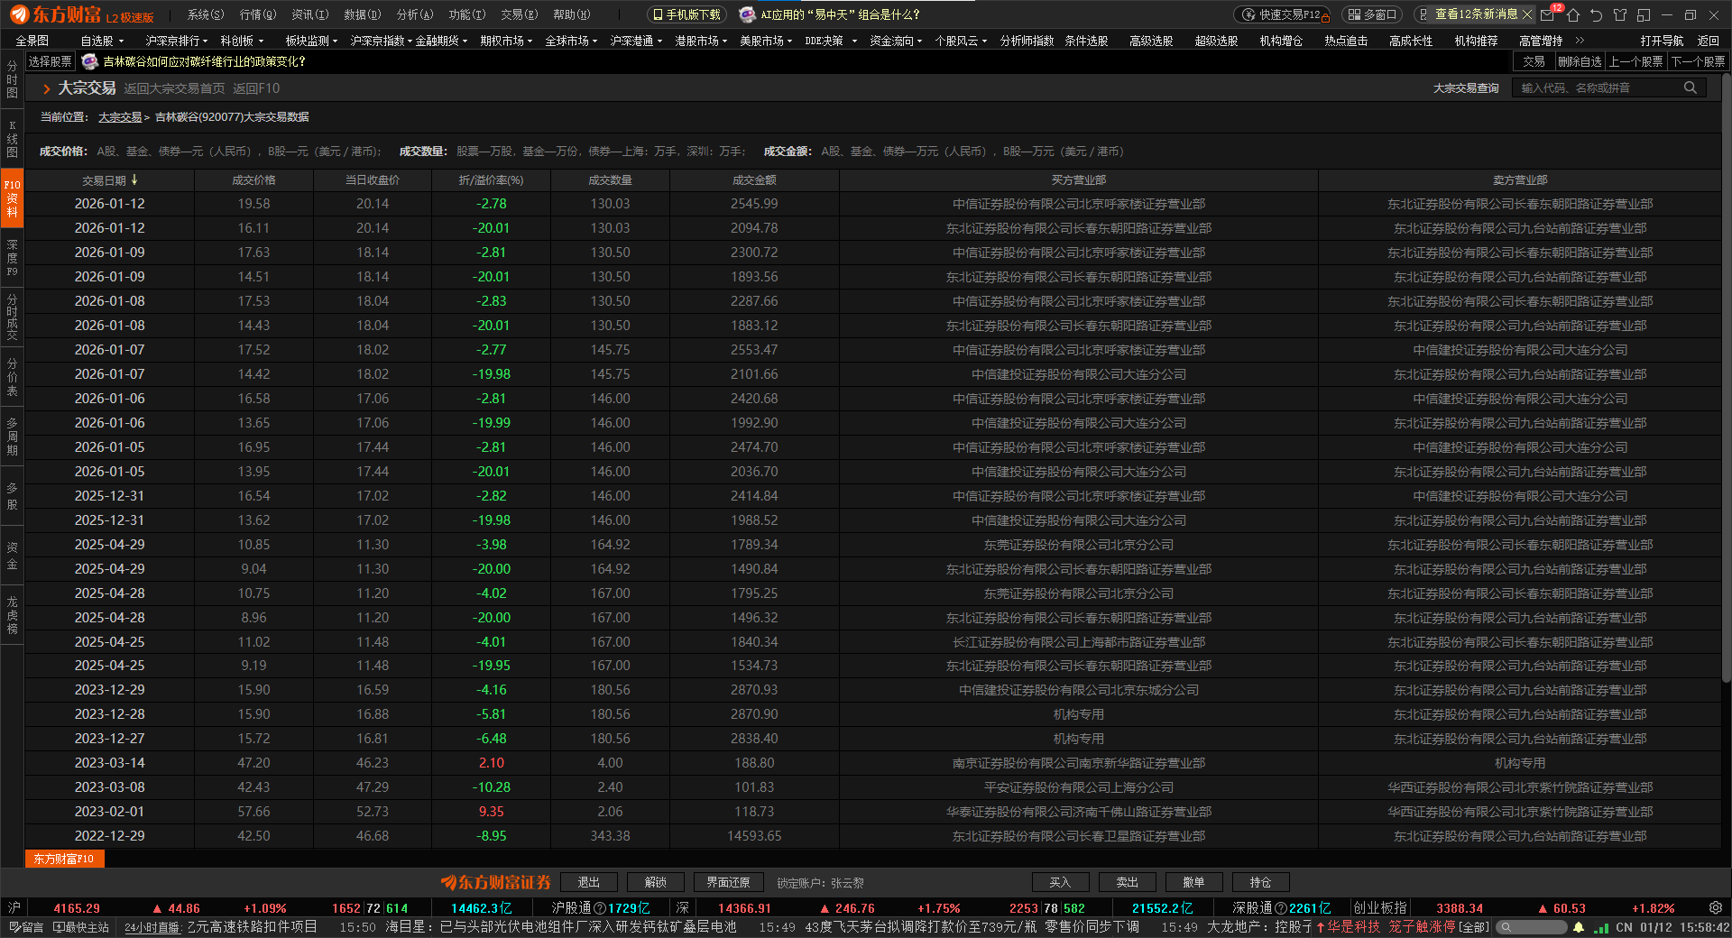Open the 帮助(H) menu

[572, 14]
